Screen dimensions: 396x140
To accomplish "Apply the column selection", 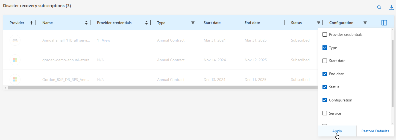I will pyautogui.click(x=337, y=131).
